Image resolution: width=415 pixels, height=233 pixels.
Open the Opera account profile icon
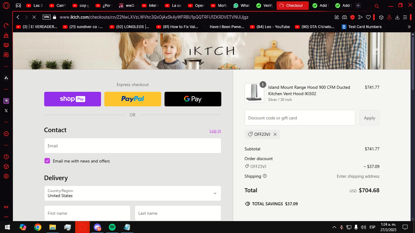tap(389, 17)
